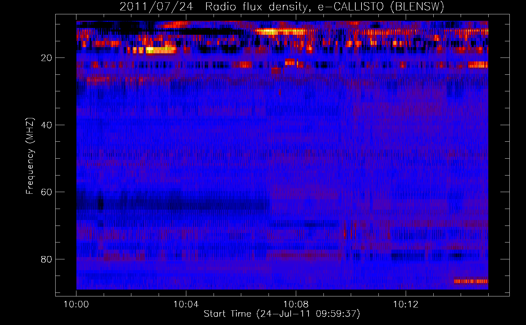The width and height of the screenshot is (526, 325).
Task: Click the 20 MHz frequency tick label
Action: [x=46, y=58]
